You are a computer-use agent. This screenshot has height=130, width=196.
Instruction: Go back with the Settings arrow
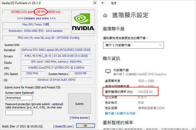[103, 3]
